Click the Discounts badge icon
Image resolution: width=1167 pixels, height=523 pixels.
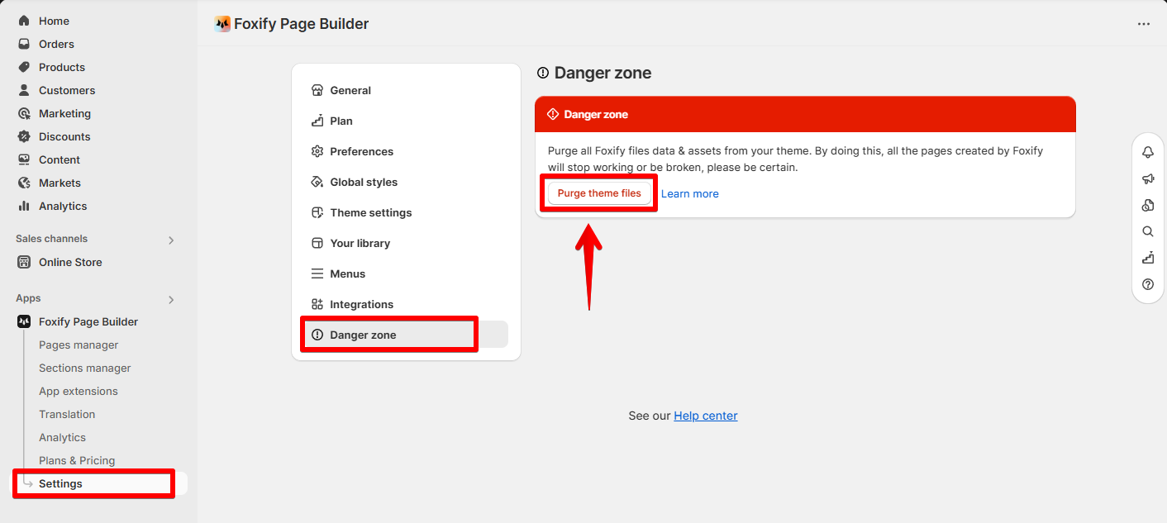point(24,136)
